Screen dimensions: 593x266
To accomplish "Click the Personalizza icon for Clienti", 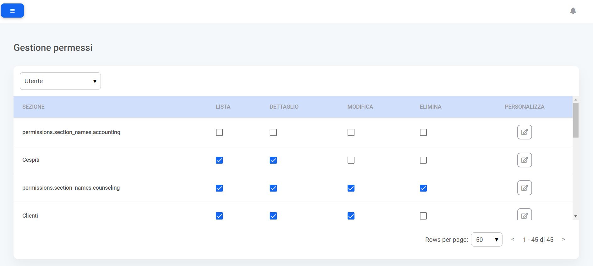I will pos(524,215).
